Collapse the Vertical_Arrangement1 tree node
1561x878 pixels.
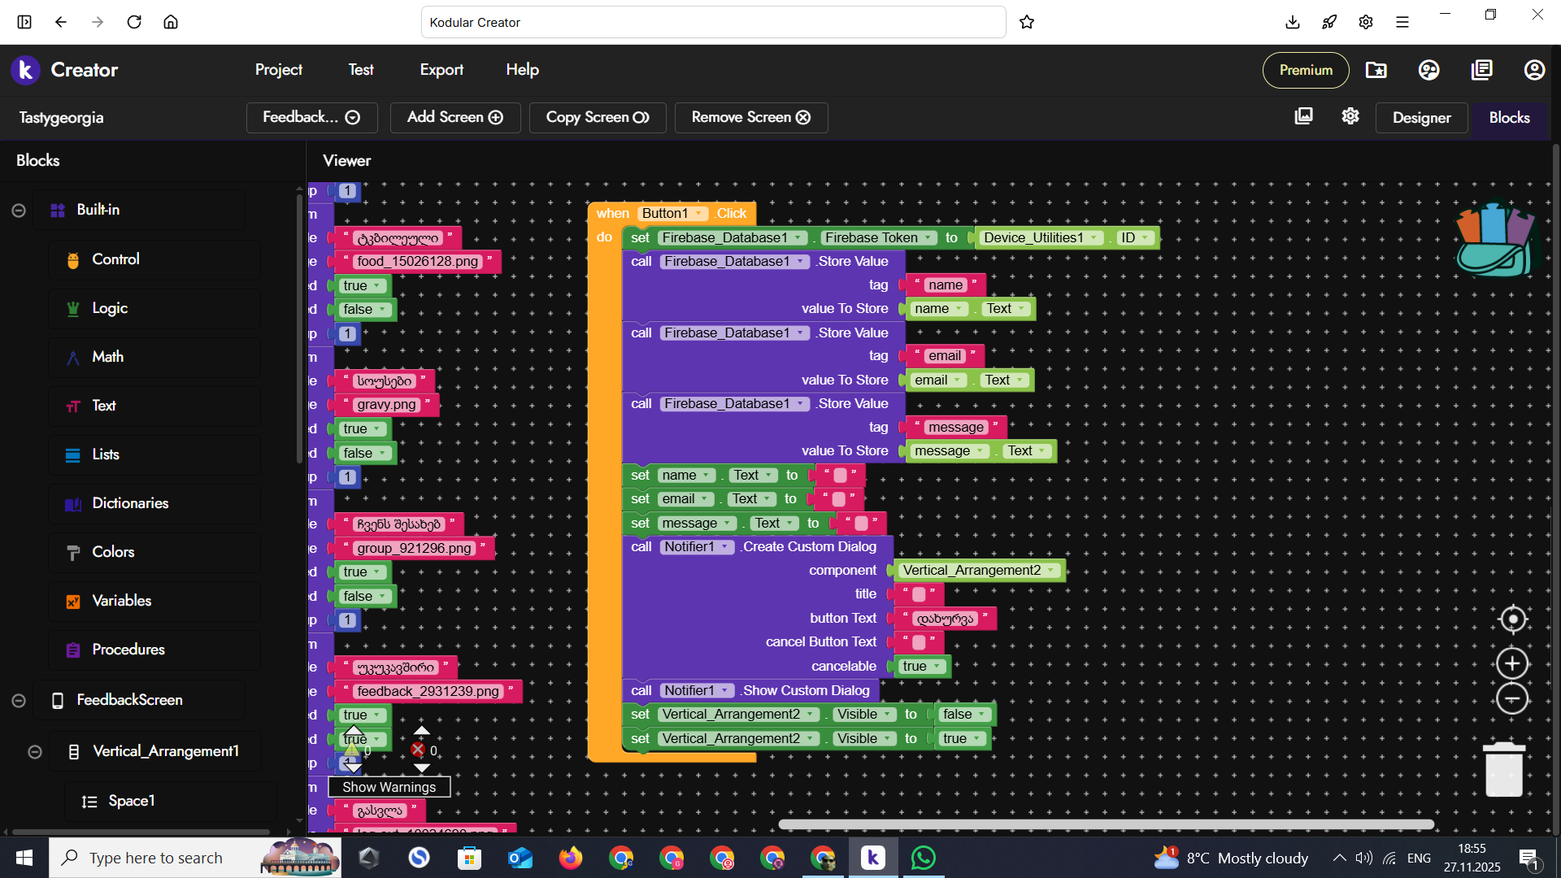[x=35, y=752]
